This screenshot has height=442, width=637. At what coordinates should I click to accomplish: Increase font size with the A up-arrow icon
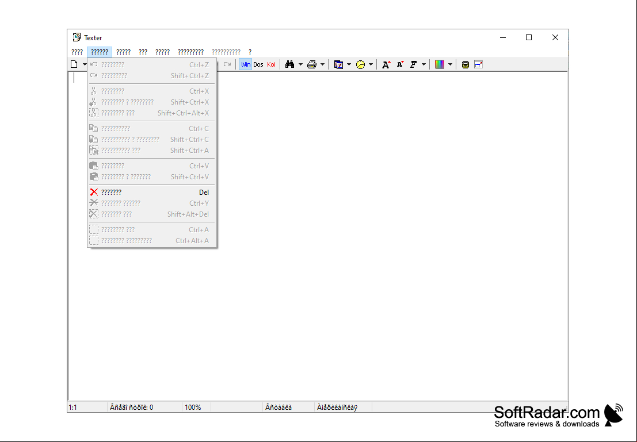pyautogui.click(x=386, y=64)
